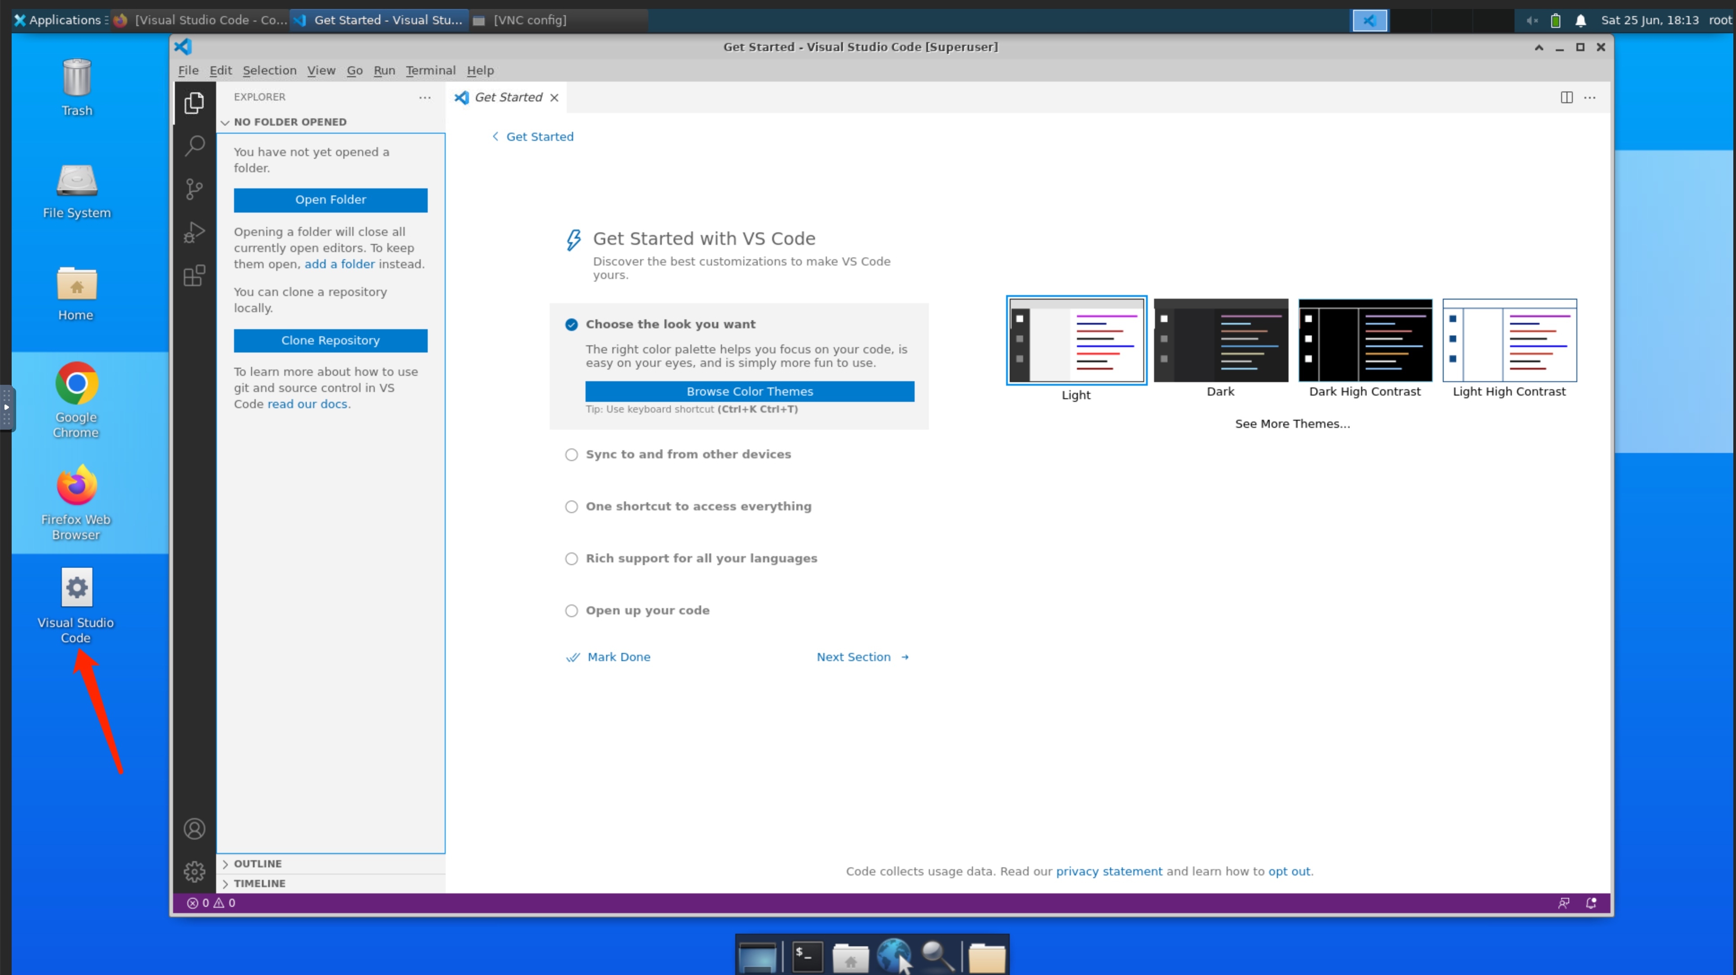Launch Firefox Web Browser from desktop
This screenshot has width=1736, height=975.
(x=76, y=502)
